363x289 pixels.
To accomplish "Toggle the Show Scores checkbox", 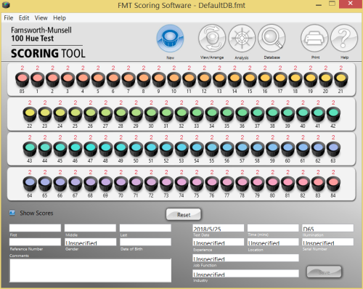I will coord(12,213).
